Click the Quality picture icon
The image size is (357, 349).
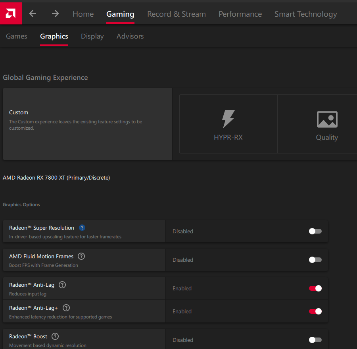(327, 119)
